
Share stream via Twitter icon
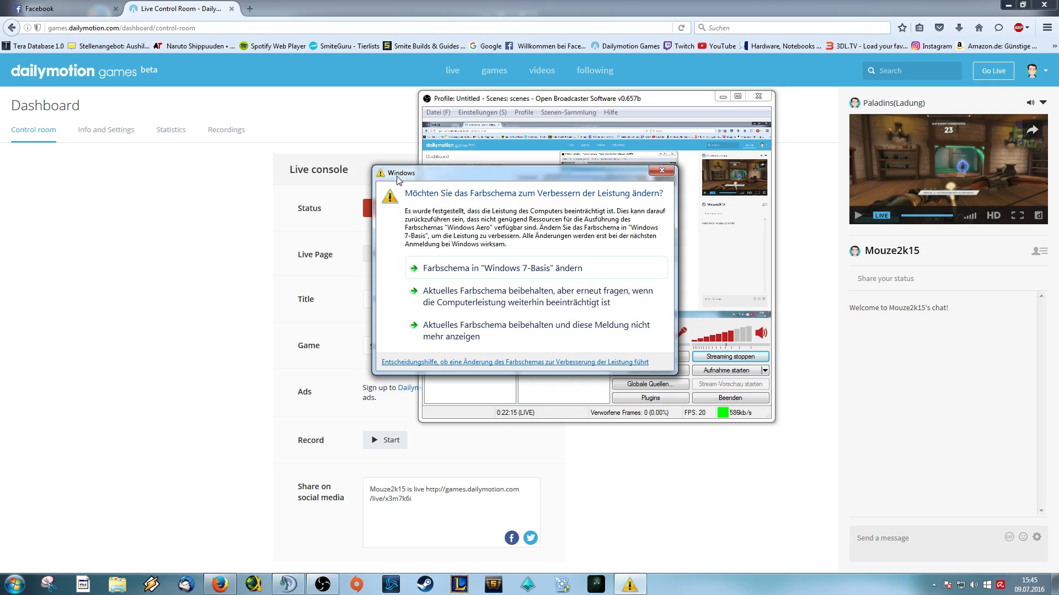click(x=530, y=538)
